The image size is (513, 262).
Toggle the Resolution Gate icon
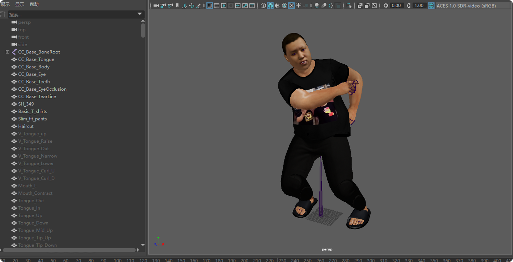(224, 5)
